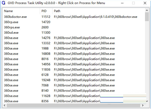Select 360se.exe row with PID 8356
Image resolution: width=151 pixels, height=109 pixels.
pos(73,101)
